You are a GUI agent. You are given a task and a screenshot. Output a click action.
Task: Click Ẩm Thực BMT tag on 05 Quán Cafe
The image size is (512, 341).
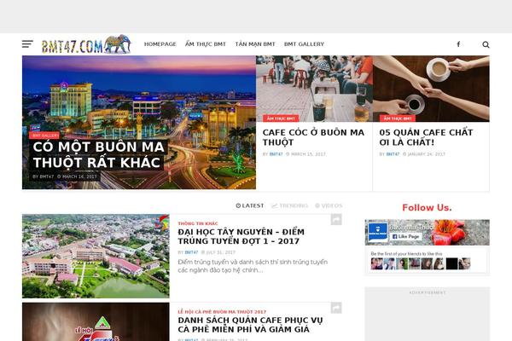(x=398, y=118)
